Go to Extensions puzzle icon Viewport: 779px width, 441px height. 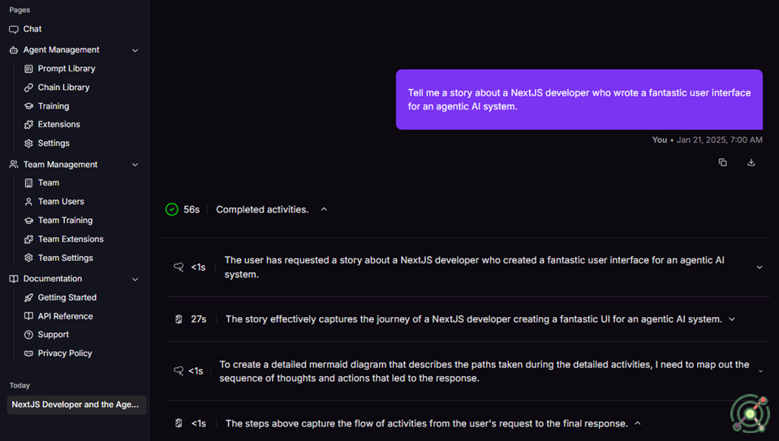[x=29, y=125]
